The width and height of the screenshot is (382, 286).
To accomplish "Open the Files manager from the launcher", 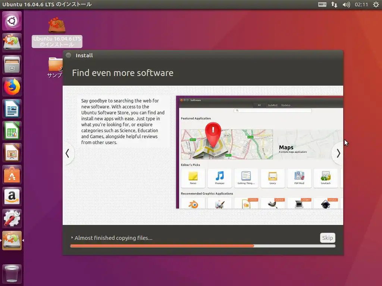I will [x=12, y=65].
